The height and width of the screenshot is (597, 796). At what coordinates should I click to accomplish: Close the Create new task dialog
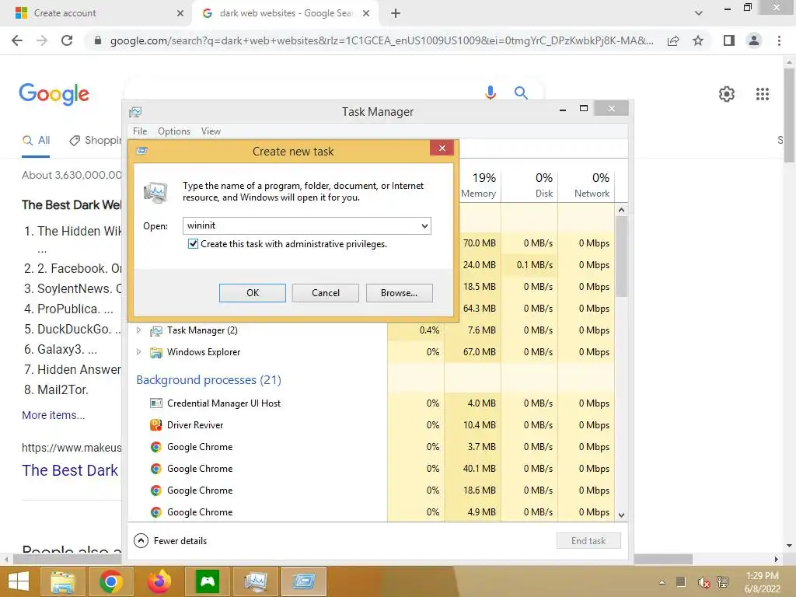pos(442,148)
